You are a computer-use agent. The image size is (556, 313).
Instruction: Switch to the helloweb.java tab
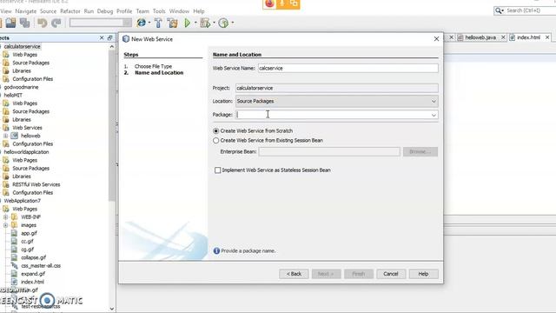click(x=480, y=37)
